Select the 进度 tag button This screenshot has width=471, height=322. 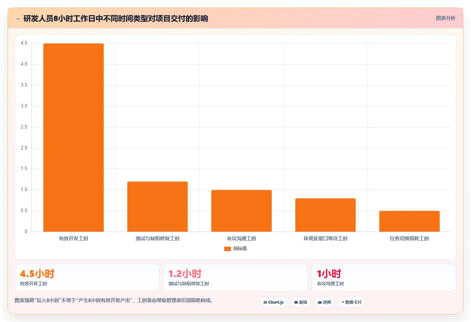[324, 302]
